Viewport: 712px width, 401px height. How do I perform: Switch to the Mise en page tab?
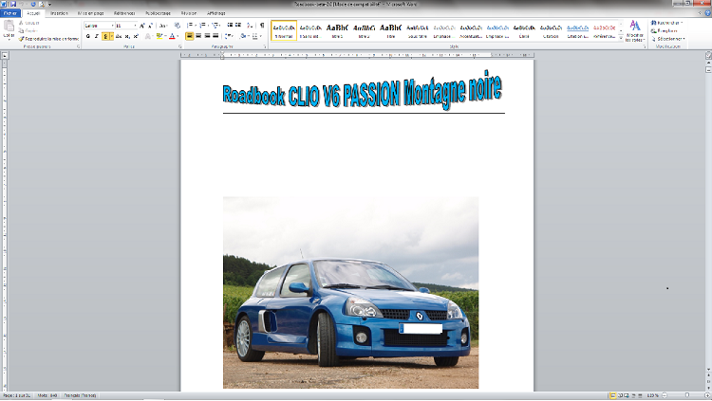pos(90,13)
